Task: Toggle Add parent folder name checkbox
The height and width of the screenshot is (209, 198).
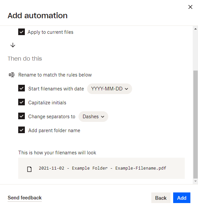Action: [x=22, y=130]
